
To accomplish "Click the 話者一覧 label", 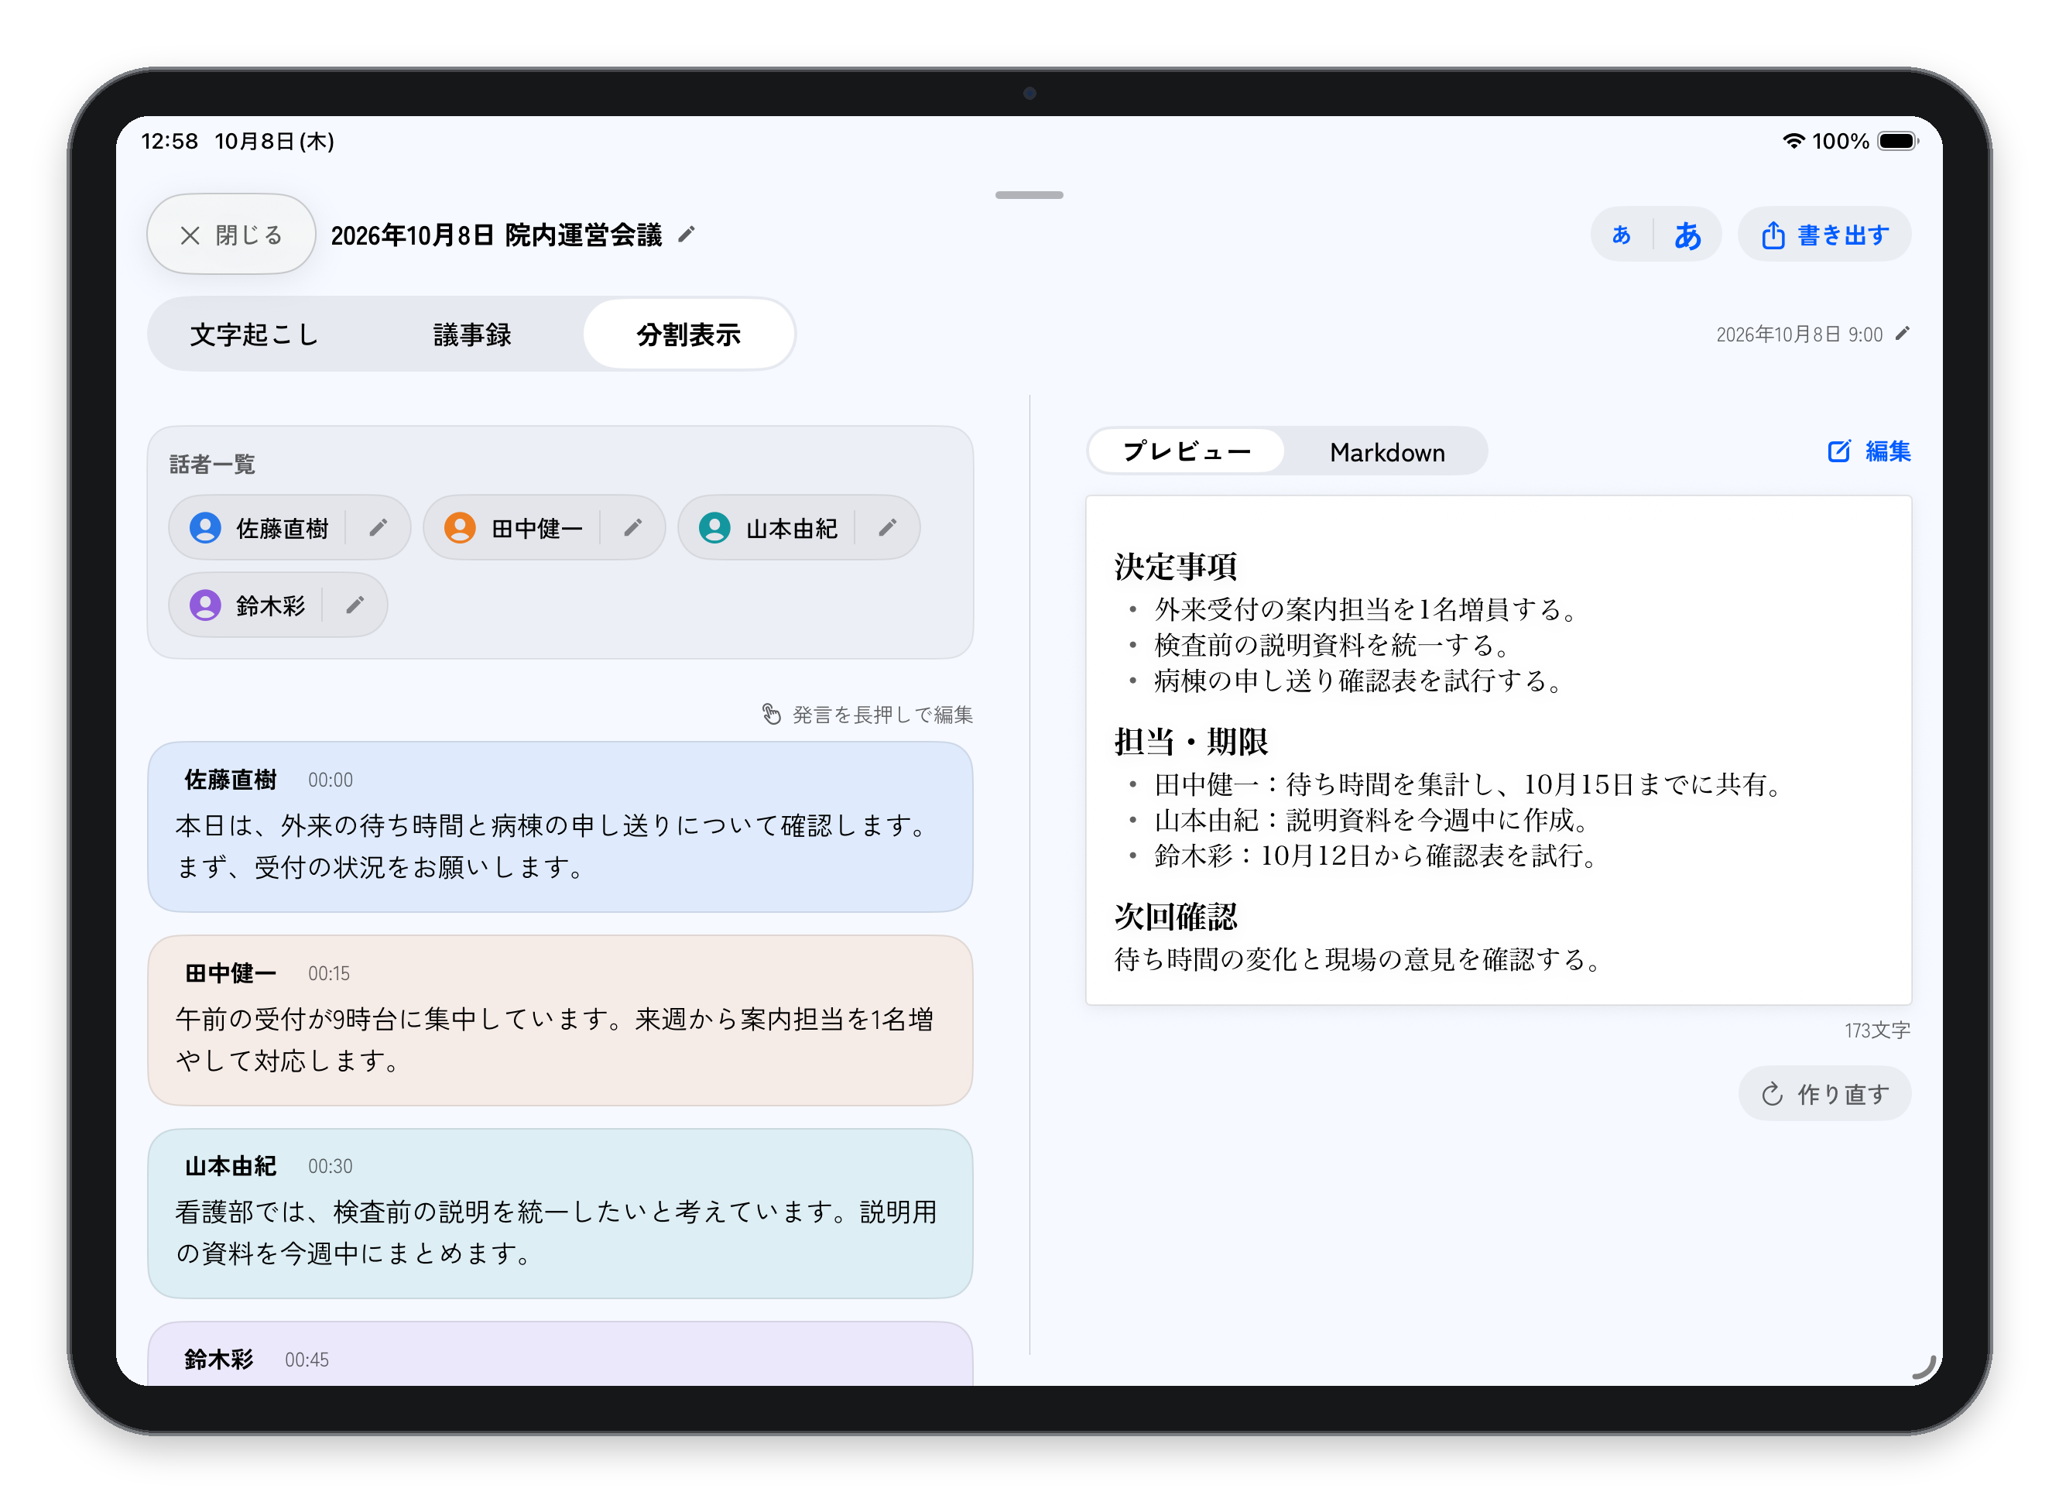I will (x=212, y=465).
